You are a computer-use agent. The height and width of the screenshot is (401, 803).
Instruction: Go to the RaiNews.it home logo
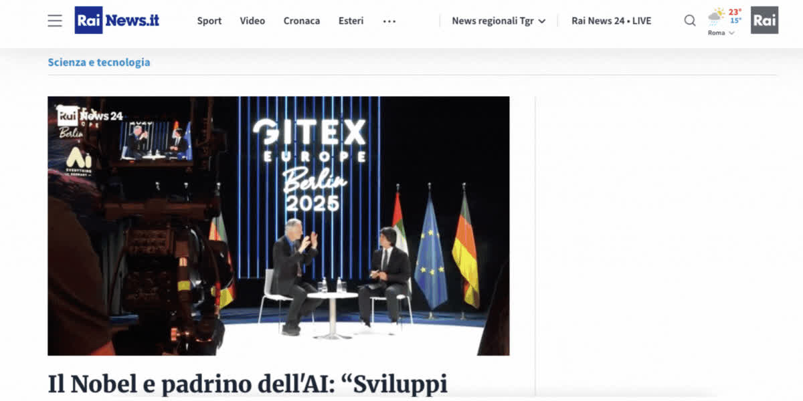[x=117, y=20]
